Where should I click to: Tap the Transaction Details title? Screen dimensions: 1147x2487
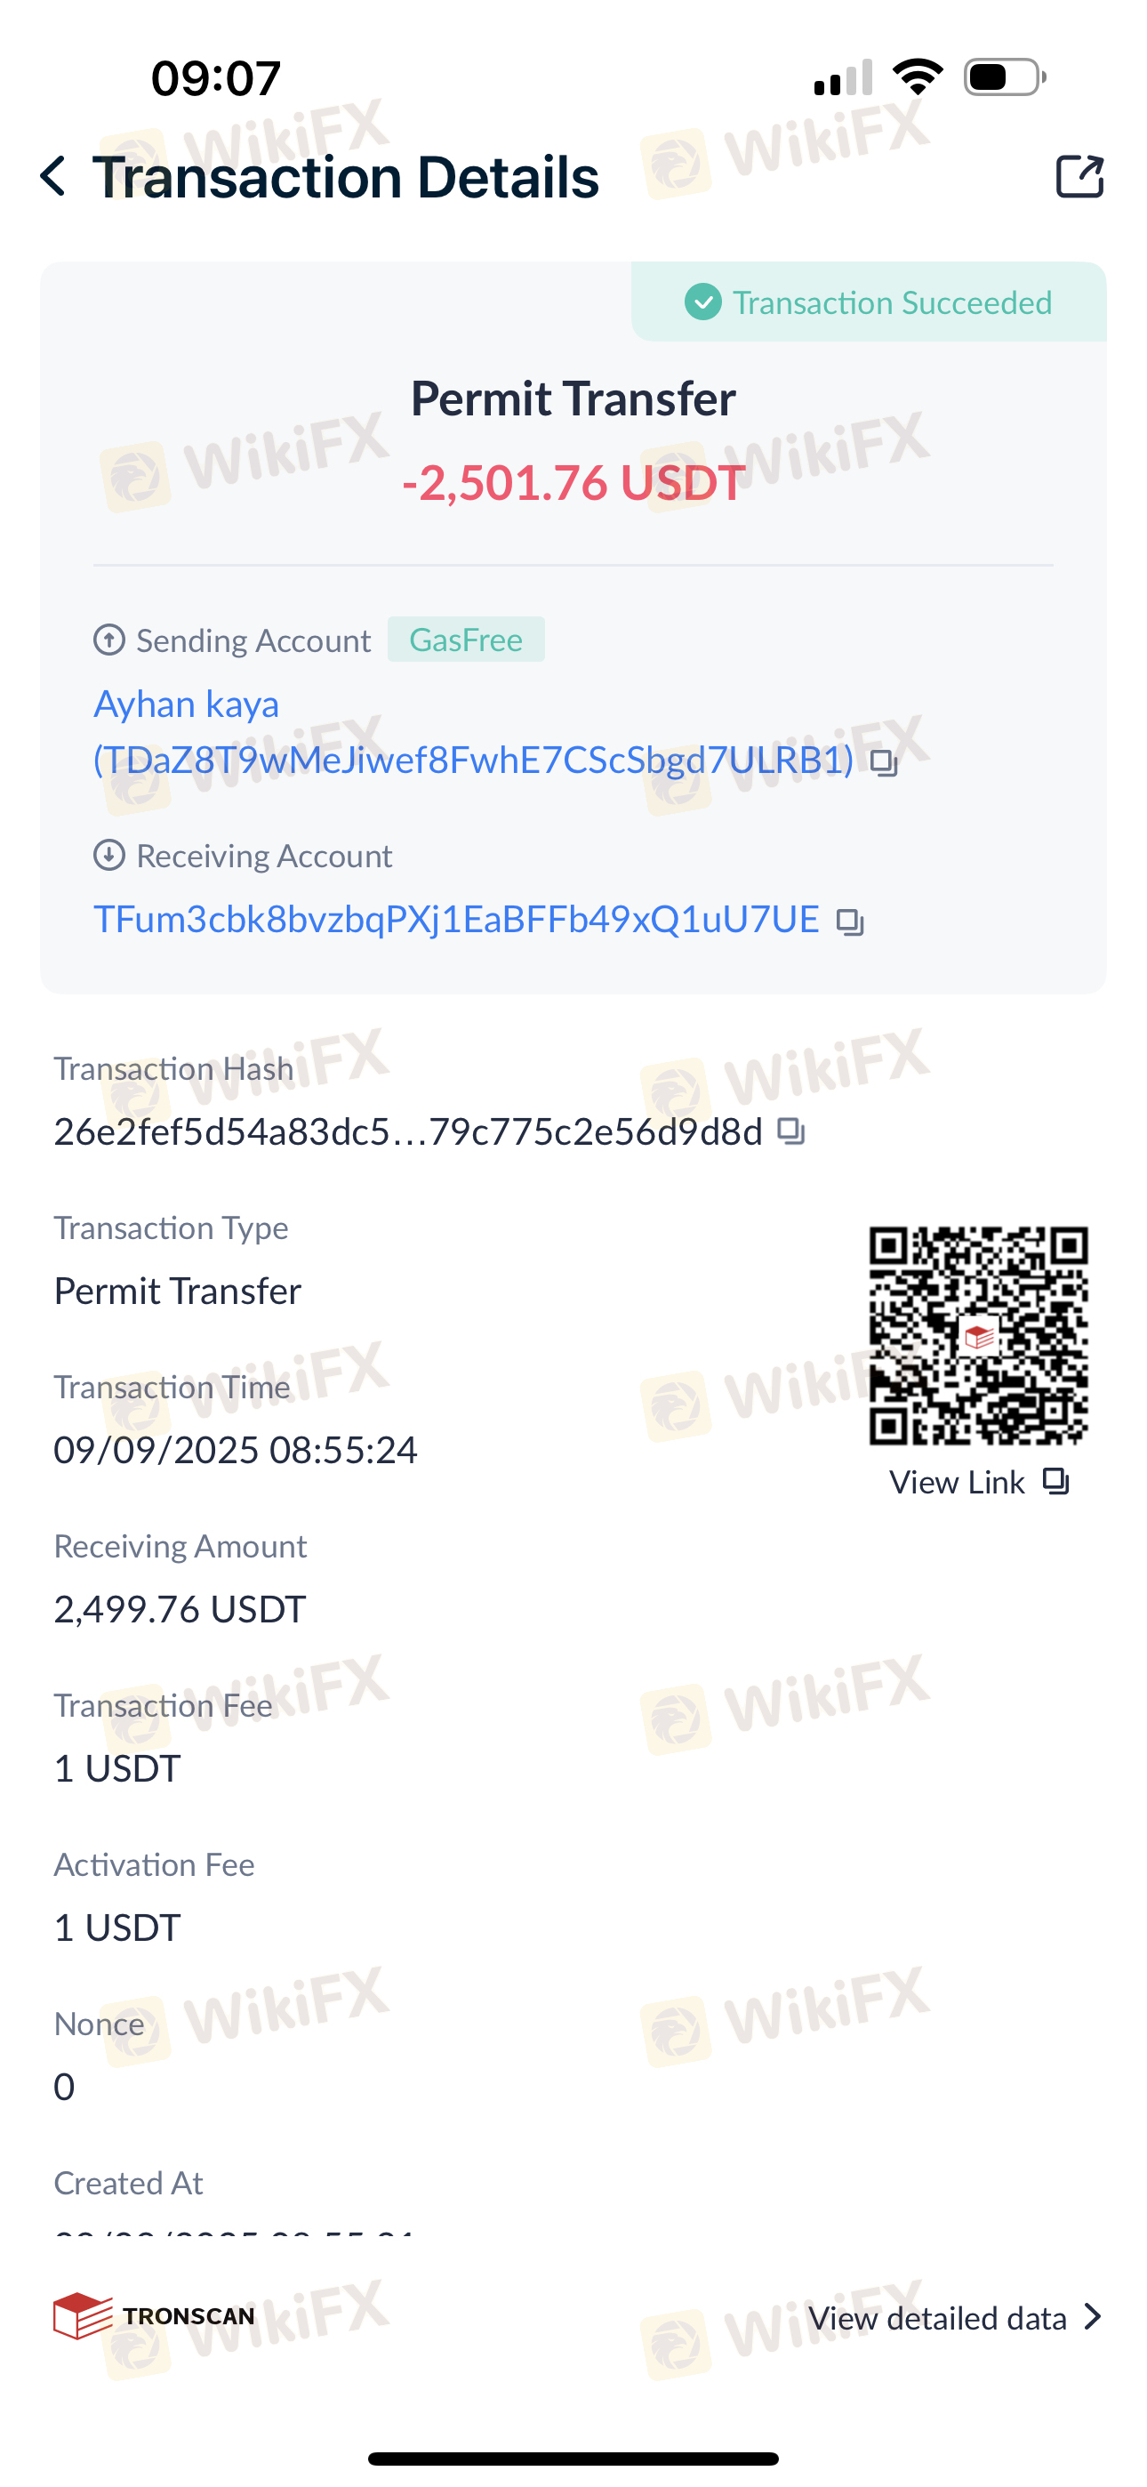coord(346,177)
